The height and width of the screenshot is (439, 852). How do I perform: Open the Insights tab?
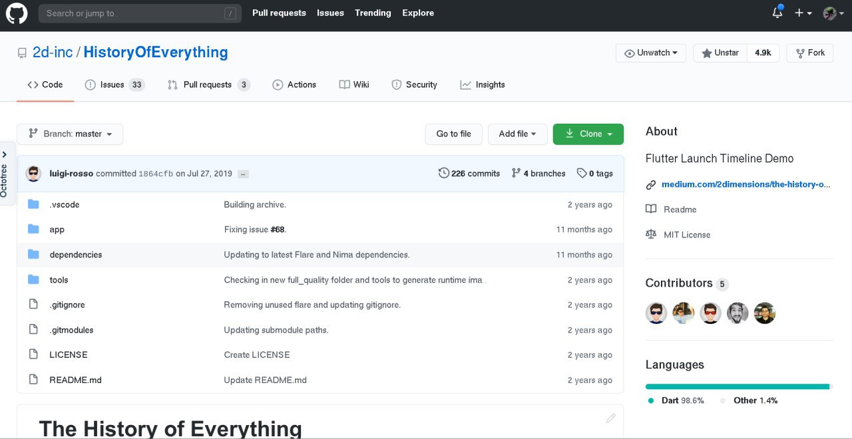(x=483, y=84)
